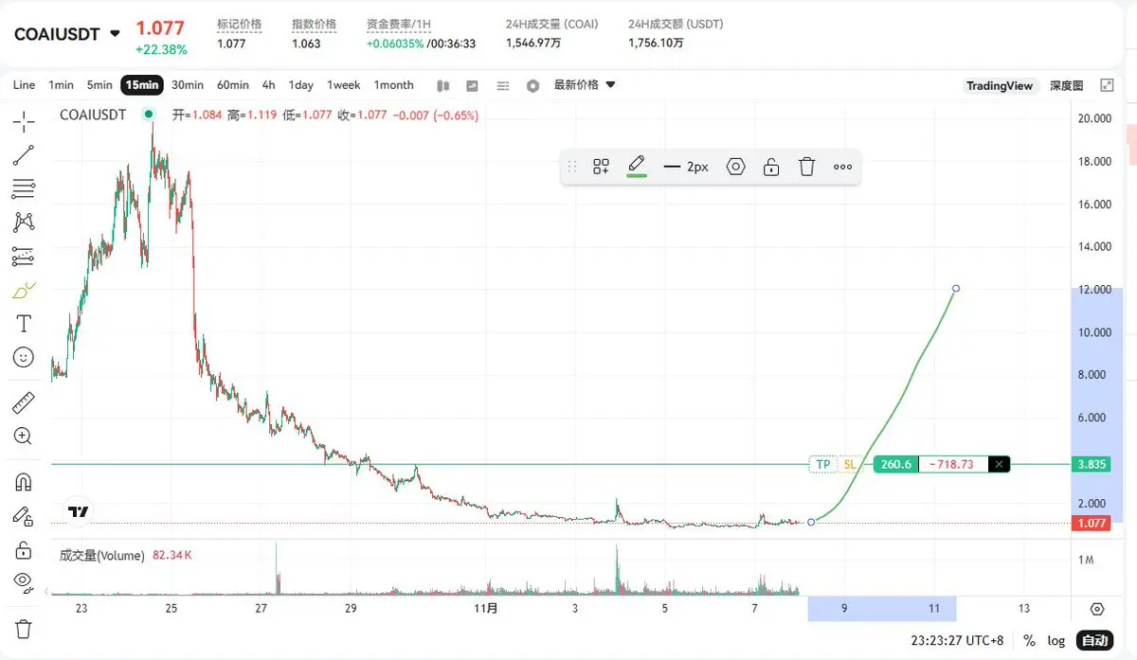Click the TP take-profit label
This screenshot has width=1137, height=660.
tap(823, 464)
